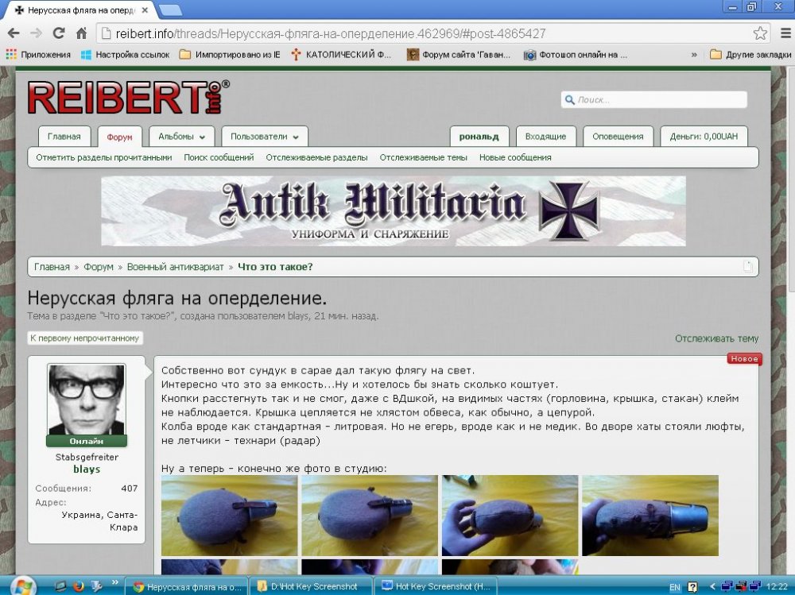Open the Chrome menu hamburger icon
This screenshot has width=795, height=595.
[785, 33]
